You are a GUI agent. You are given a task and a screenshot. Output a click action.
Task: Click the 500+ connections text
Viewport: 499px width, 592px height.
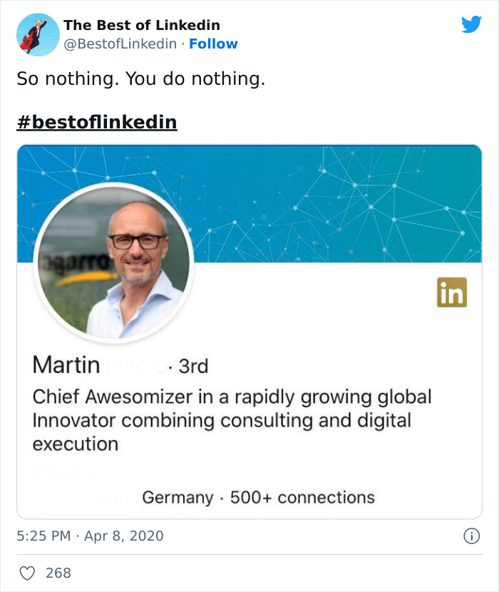302,497
